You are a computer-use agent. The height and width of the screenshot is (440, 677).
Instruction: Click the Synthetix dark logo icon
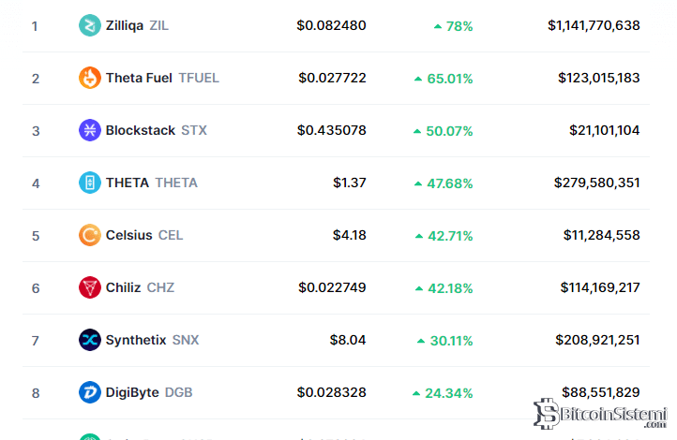coord(89,341)
